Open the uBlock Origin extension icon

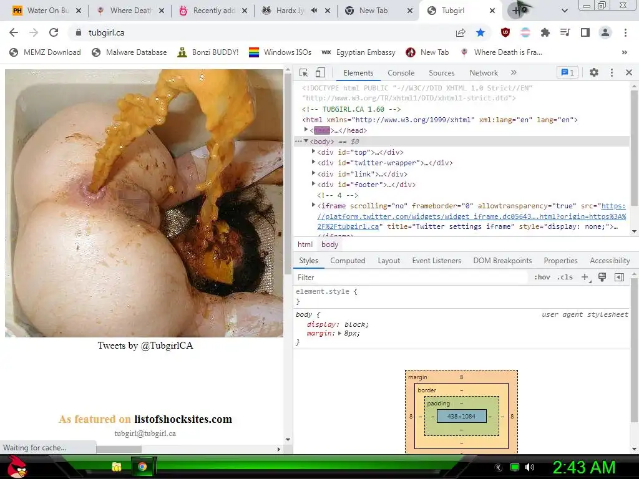(x=505, y=32)
